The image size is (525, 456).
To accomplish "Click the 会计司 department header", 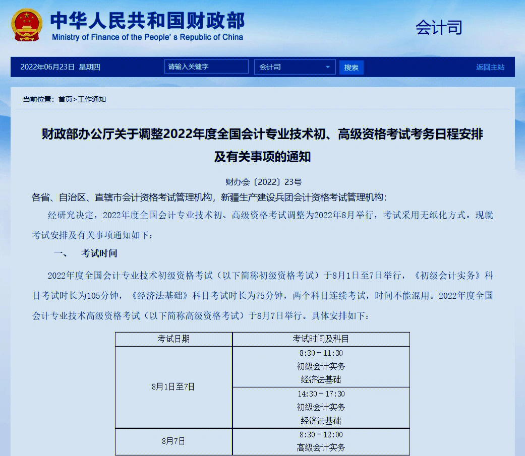I will [438, 28].
